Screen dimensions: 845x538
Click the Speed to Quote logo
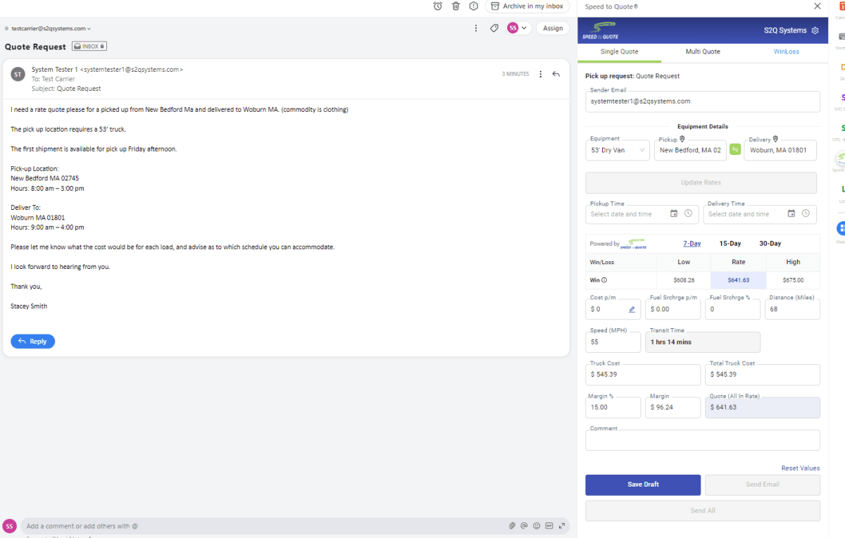599,30
